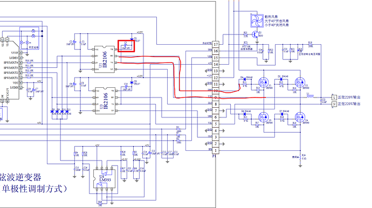Select the U3 IR2106 driver chip
The height and width of the screenshot is (208, 372).
coord(105,101)
